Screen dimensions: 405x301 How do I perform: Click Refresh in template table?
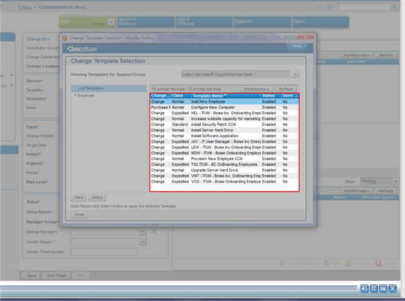click(285, 89)
